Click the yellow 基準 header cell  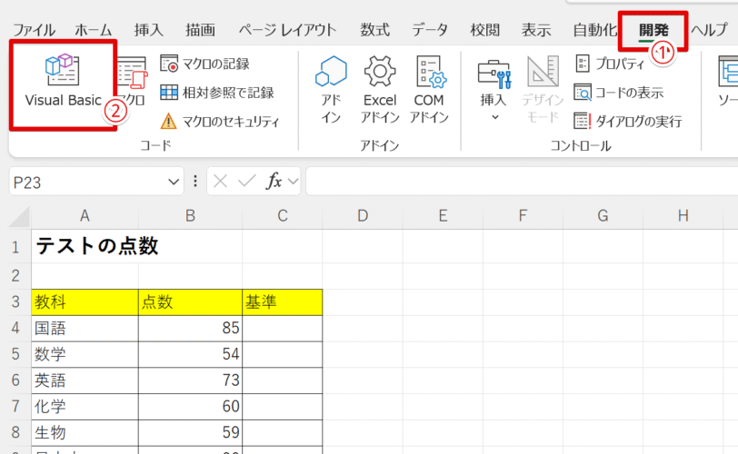coord(283,301)
